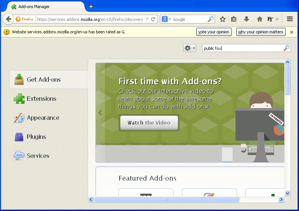Image resolution: width=299 pixels, height=211 pixels.
Task: Go back with the back arrow button
Action: (8, 19)
